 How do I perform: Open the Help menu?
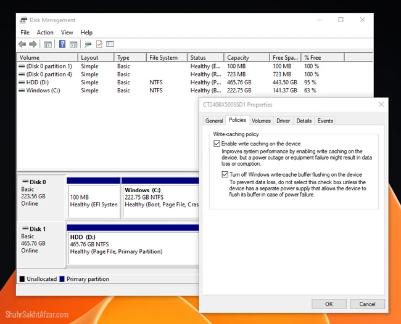pos(86,33)
